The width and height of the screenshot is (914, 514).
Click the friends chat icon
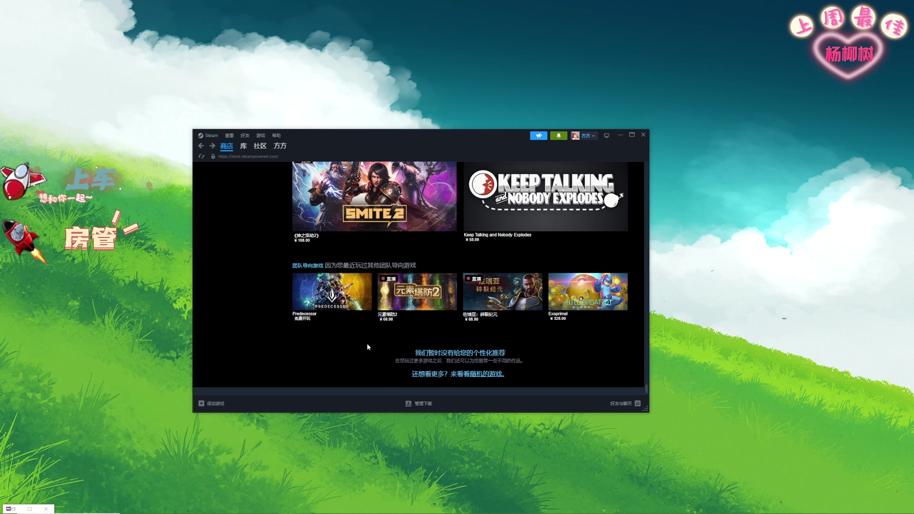(638, 404)
